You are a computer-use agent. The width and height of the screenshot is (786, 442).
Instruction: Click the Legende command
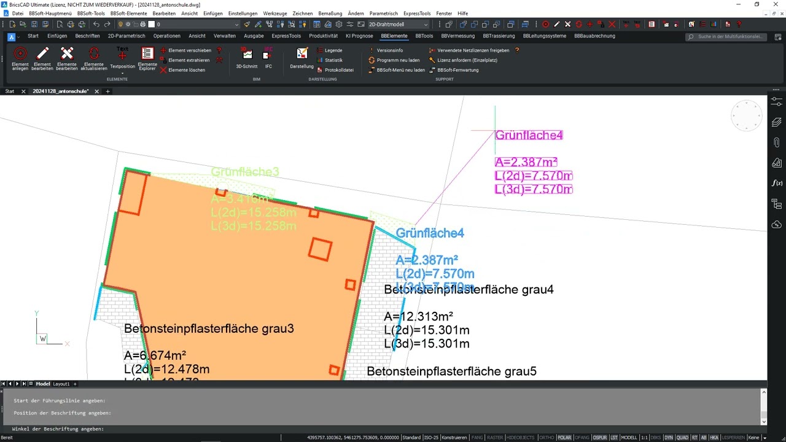(330, 50)
